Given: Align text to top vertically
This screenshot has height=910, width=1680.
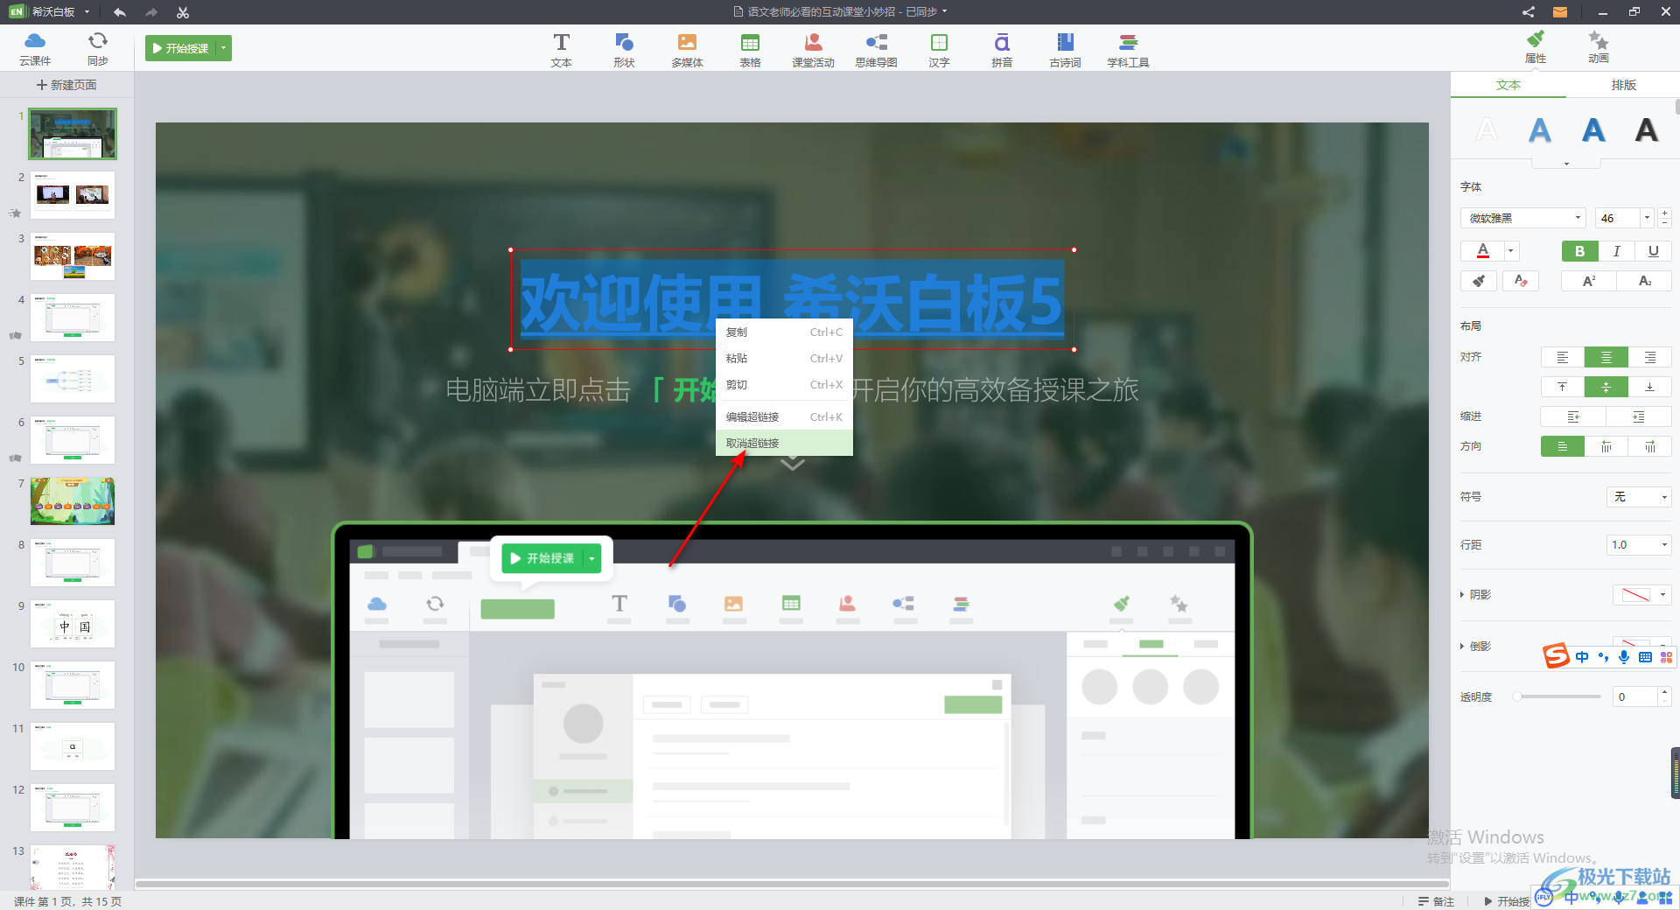Looking at the screenshot, I should [x=1563, y=387].
